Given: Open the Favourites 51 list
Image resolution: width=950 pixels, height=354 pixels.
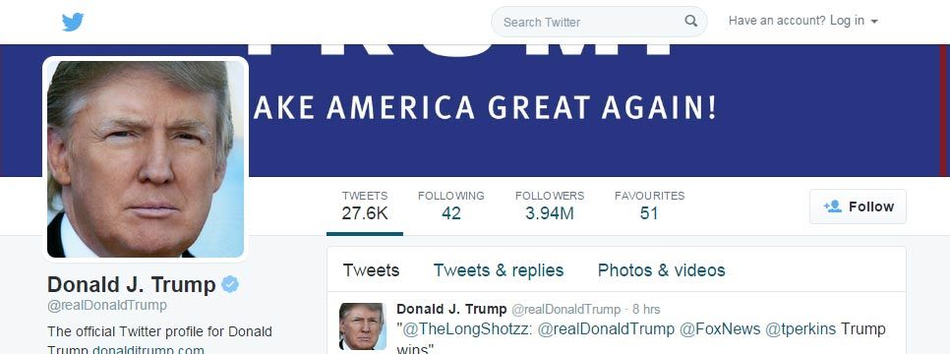Looking at the screenshot, I should coord(649,206).
